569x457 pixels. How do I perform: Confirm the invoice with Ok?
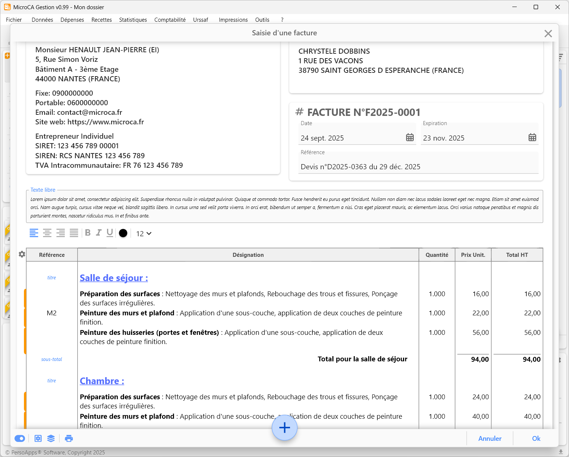536,438
